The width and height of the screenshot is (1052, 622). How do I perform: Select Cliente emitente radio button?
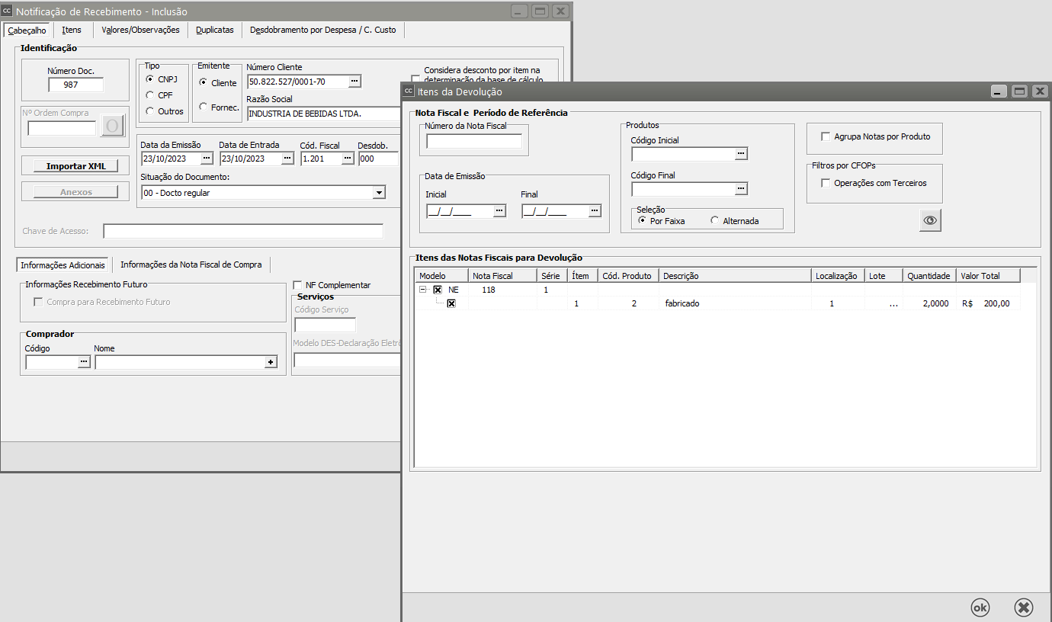(204, 82)
